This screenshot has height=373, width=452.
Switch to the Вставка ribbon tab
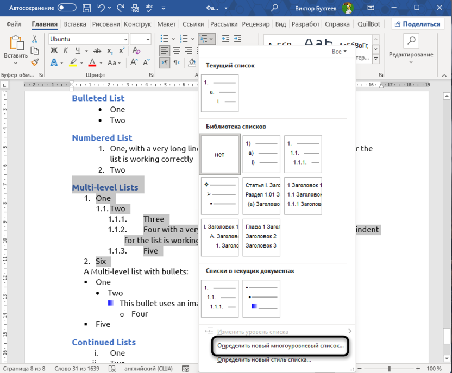pyautogui.click(x=74, y=24)
